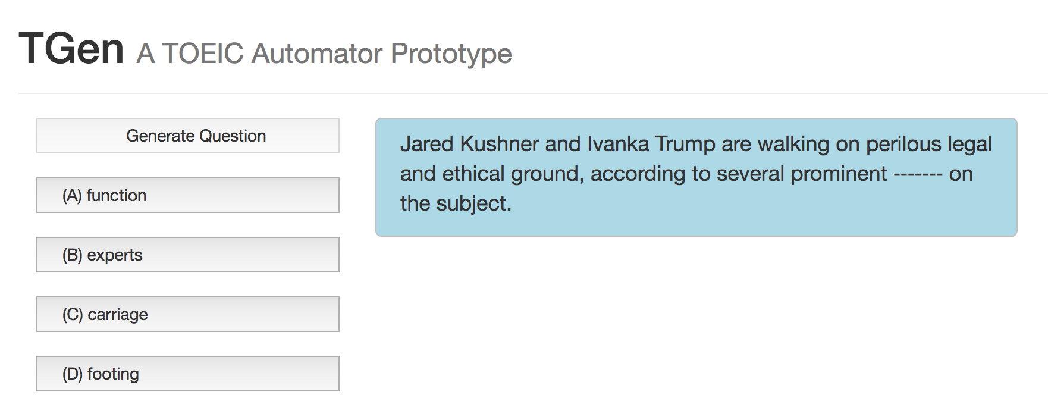This screenshot has height=420, width=1048.
Task: Click the words 'the subject.' in question
Action: (456, 204)
